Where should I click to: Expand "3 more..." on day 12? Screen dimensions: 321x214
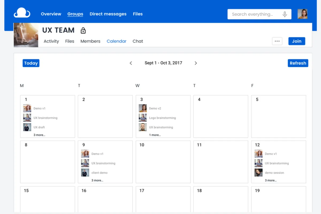pos(271,181)
